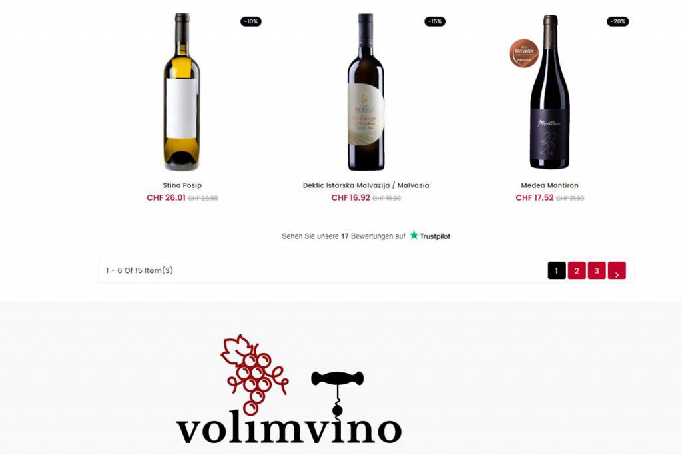Open Deklic Istarska Malvazija / Malvasia title link
Viewport: 682px width, 455px height.
point(366,185)
